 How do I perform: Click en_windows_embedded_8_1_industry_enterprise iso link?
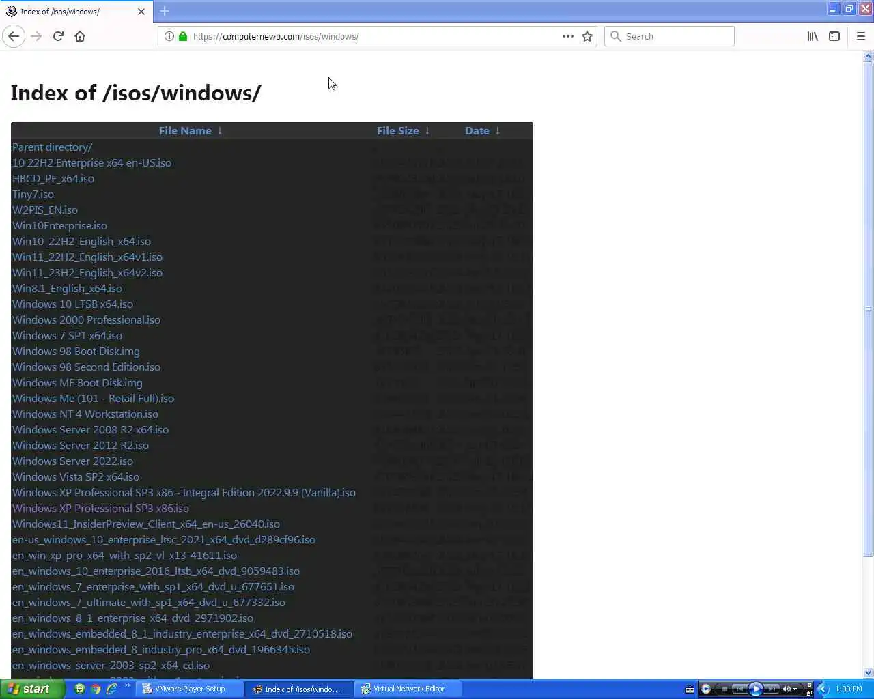182,633
